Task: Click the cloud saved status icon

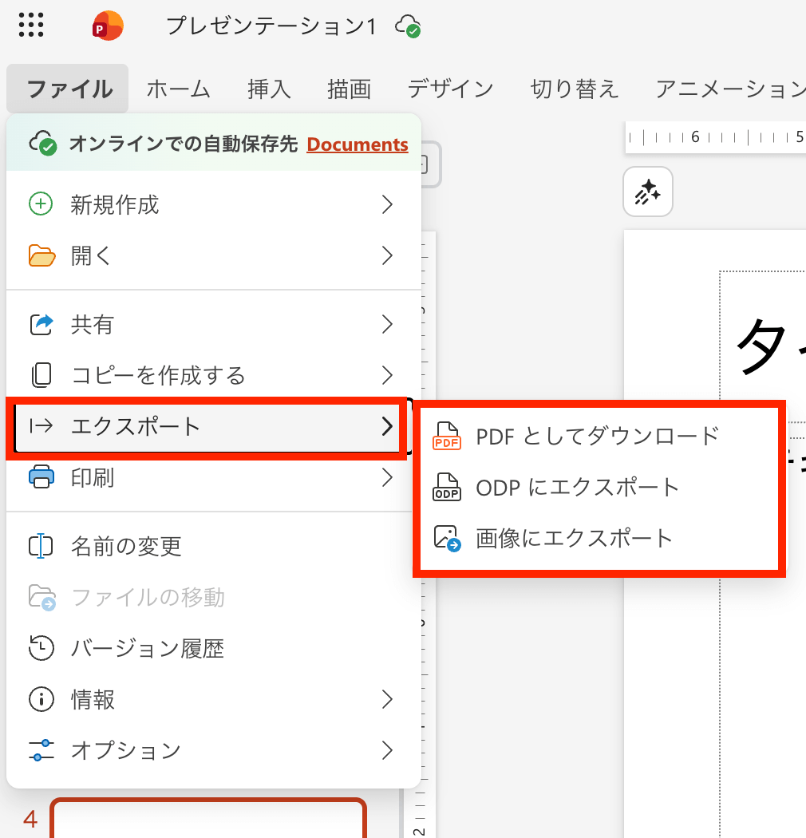Action: [408, 26]
